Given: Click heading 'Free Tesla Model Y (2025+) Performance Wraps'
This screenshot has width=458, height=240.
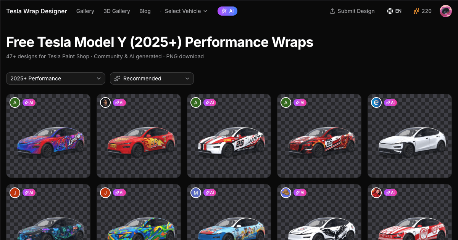Looking at the screenshot, I should (160, 42).
